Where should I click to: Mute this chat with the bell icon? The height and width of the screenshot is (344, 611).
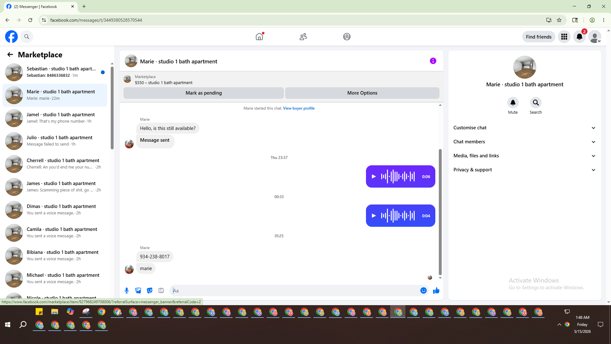coord(513,103)
